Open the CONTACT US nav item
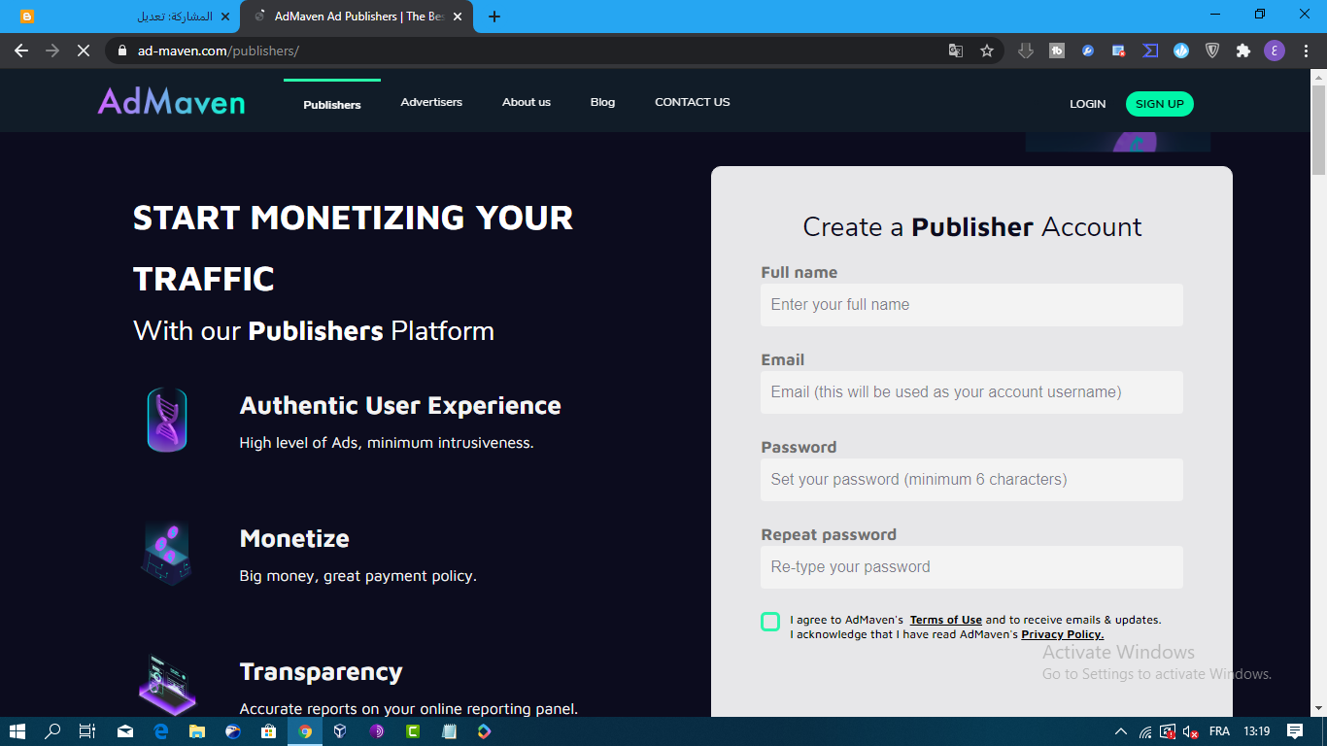 (x=692, y=102)
